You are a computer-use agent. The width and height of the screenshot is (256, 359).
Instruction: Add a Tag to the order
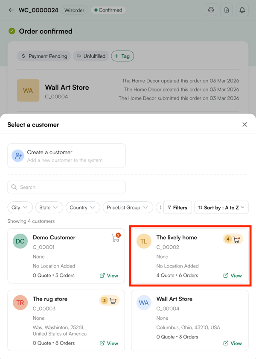tap(122, 56)
